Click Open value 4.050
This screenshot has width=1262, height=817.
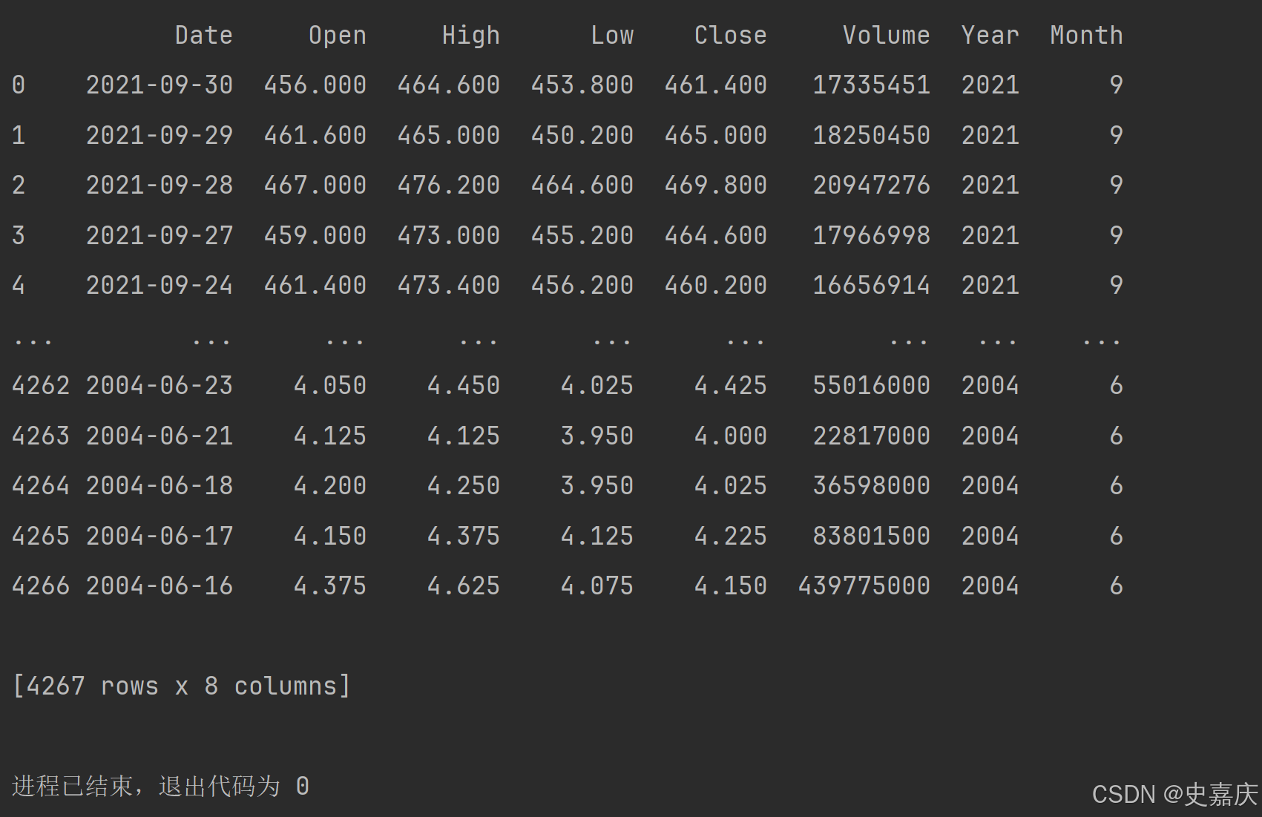[x=330, y=385]
